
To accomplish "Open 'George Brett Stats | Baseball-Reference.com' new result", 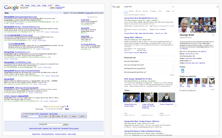I will pos(141,18).
